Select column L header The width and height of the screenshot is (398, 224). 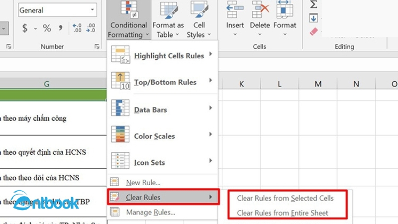(280, 84)
